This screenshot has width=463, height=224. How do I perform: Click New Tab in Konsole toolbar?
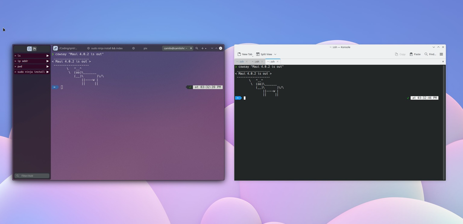[x=245, y=54]
